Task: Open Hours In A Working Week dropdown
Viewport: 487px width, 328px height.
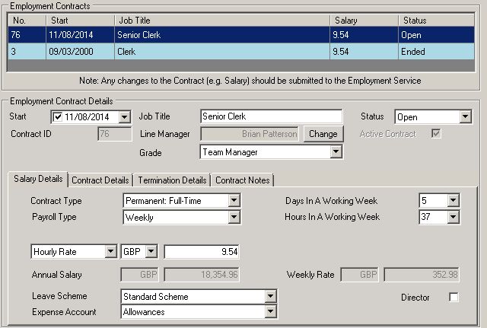Action: (x=453, y=217)
